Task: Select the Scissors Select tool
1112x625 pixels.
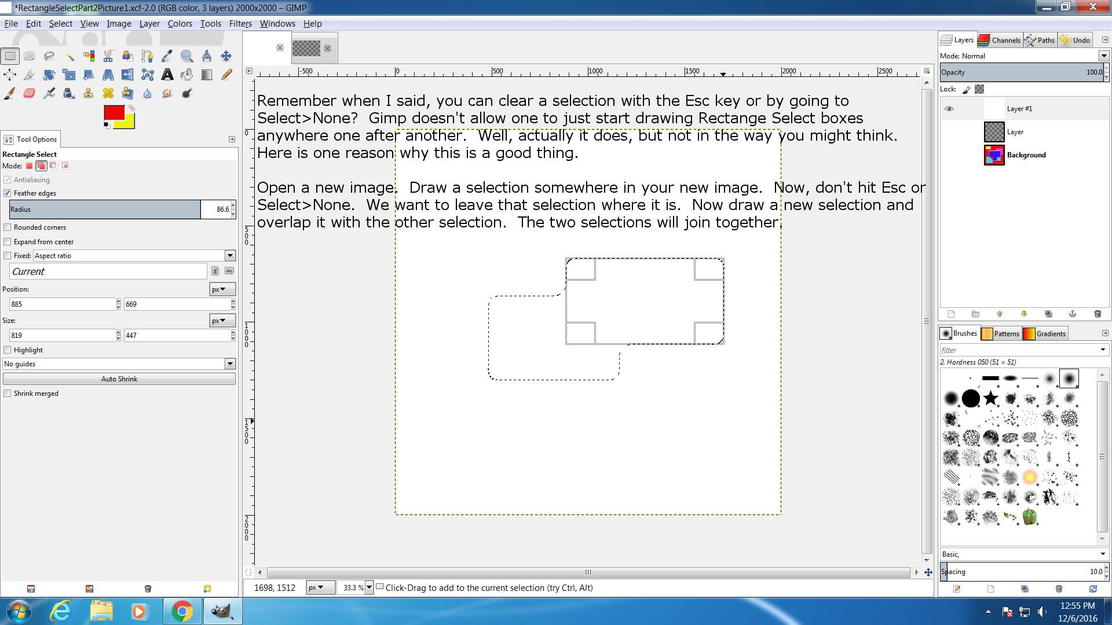Action: (108, 56)
